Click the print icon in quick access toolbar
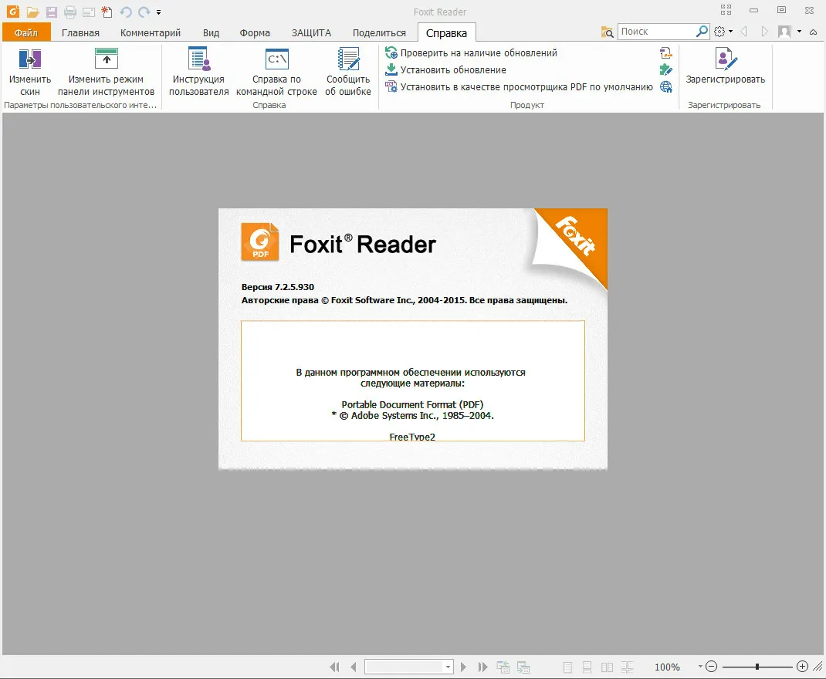826x679 pixels. 70,12
